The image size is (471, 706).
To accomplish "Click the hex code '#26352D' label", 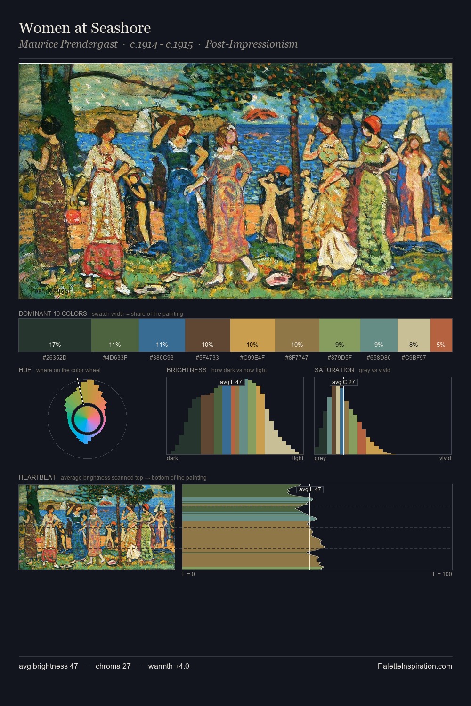I will point(55,358).
